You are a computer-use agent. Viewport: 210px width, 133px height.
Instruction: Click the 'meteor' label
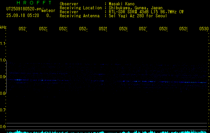[x=48, y=11]
